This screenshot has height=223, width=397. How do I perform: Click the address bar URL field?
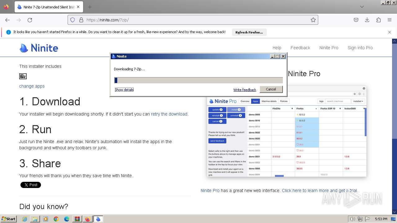(192, 20)
